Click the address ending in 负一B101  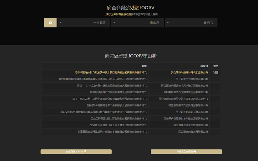click(109, 99)
